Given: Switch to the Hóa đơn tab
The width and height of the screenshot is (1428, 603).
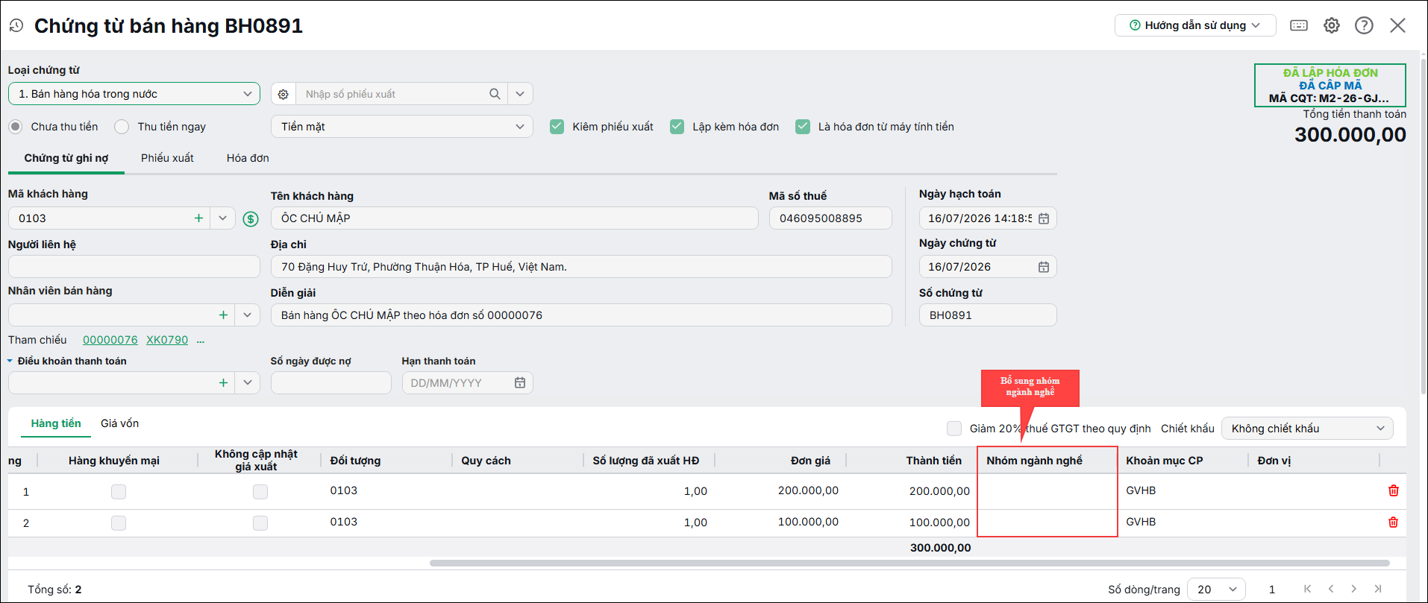Looking at the screenshot, I should point(248,158).
